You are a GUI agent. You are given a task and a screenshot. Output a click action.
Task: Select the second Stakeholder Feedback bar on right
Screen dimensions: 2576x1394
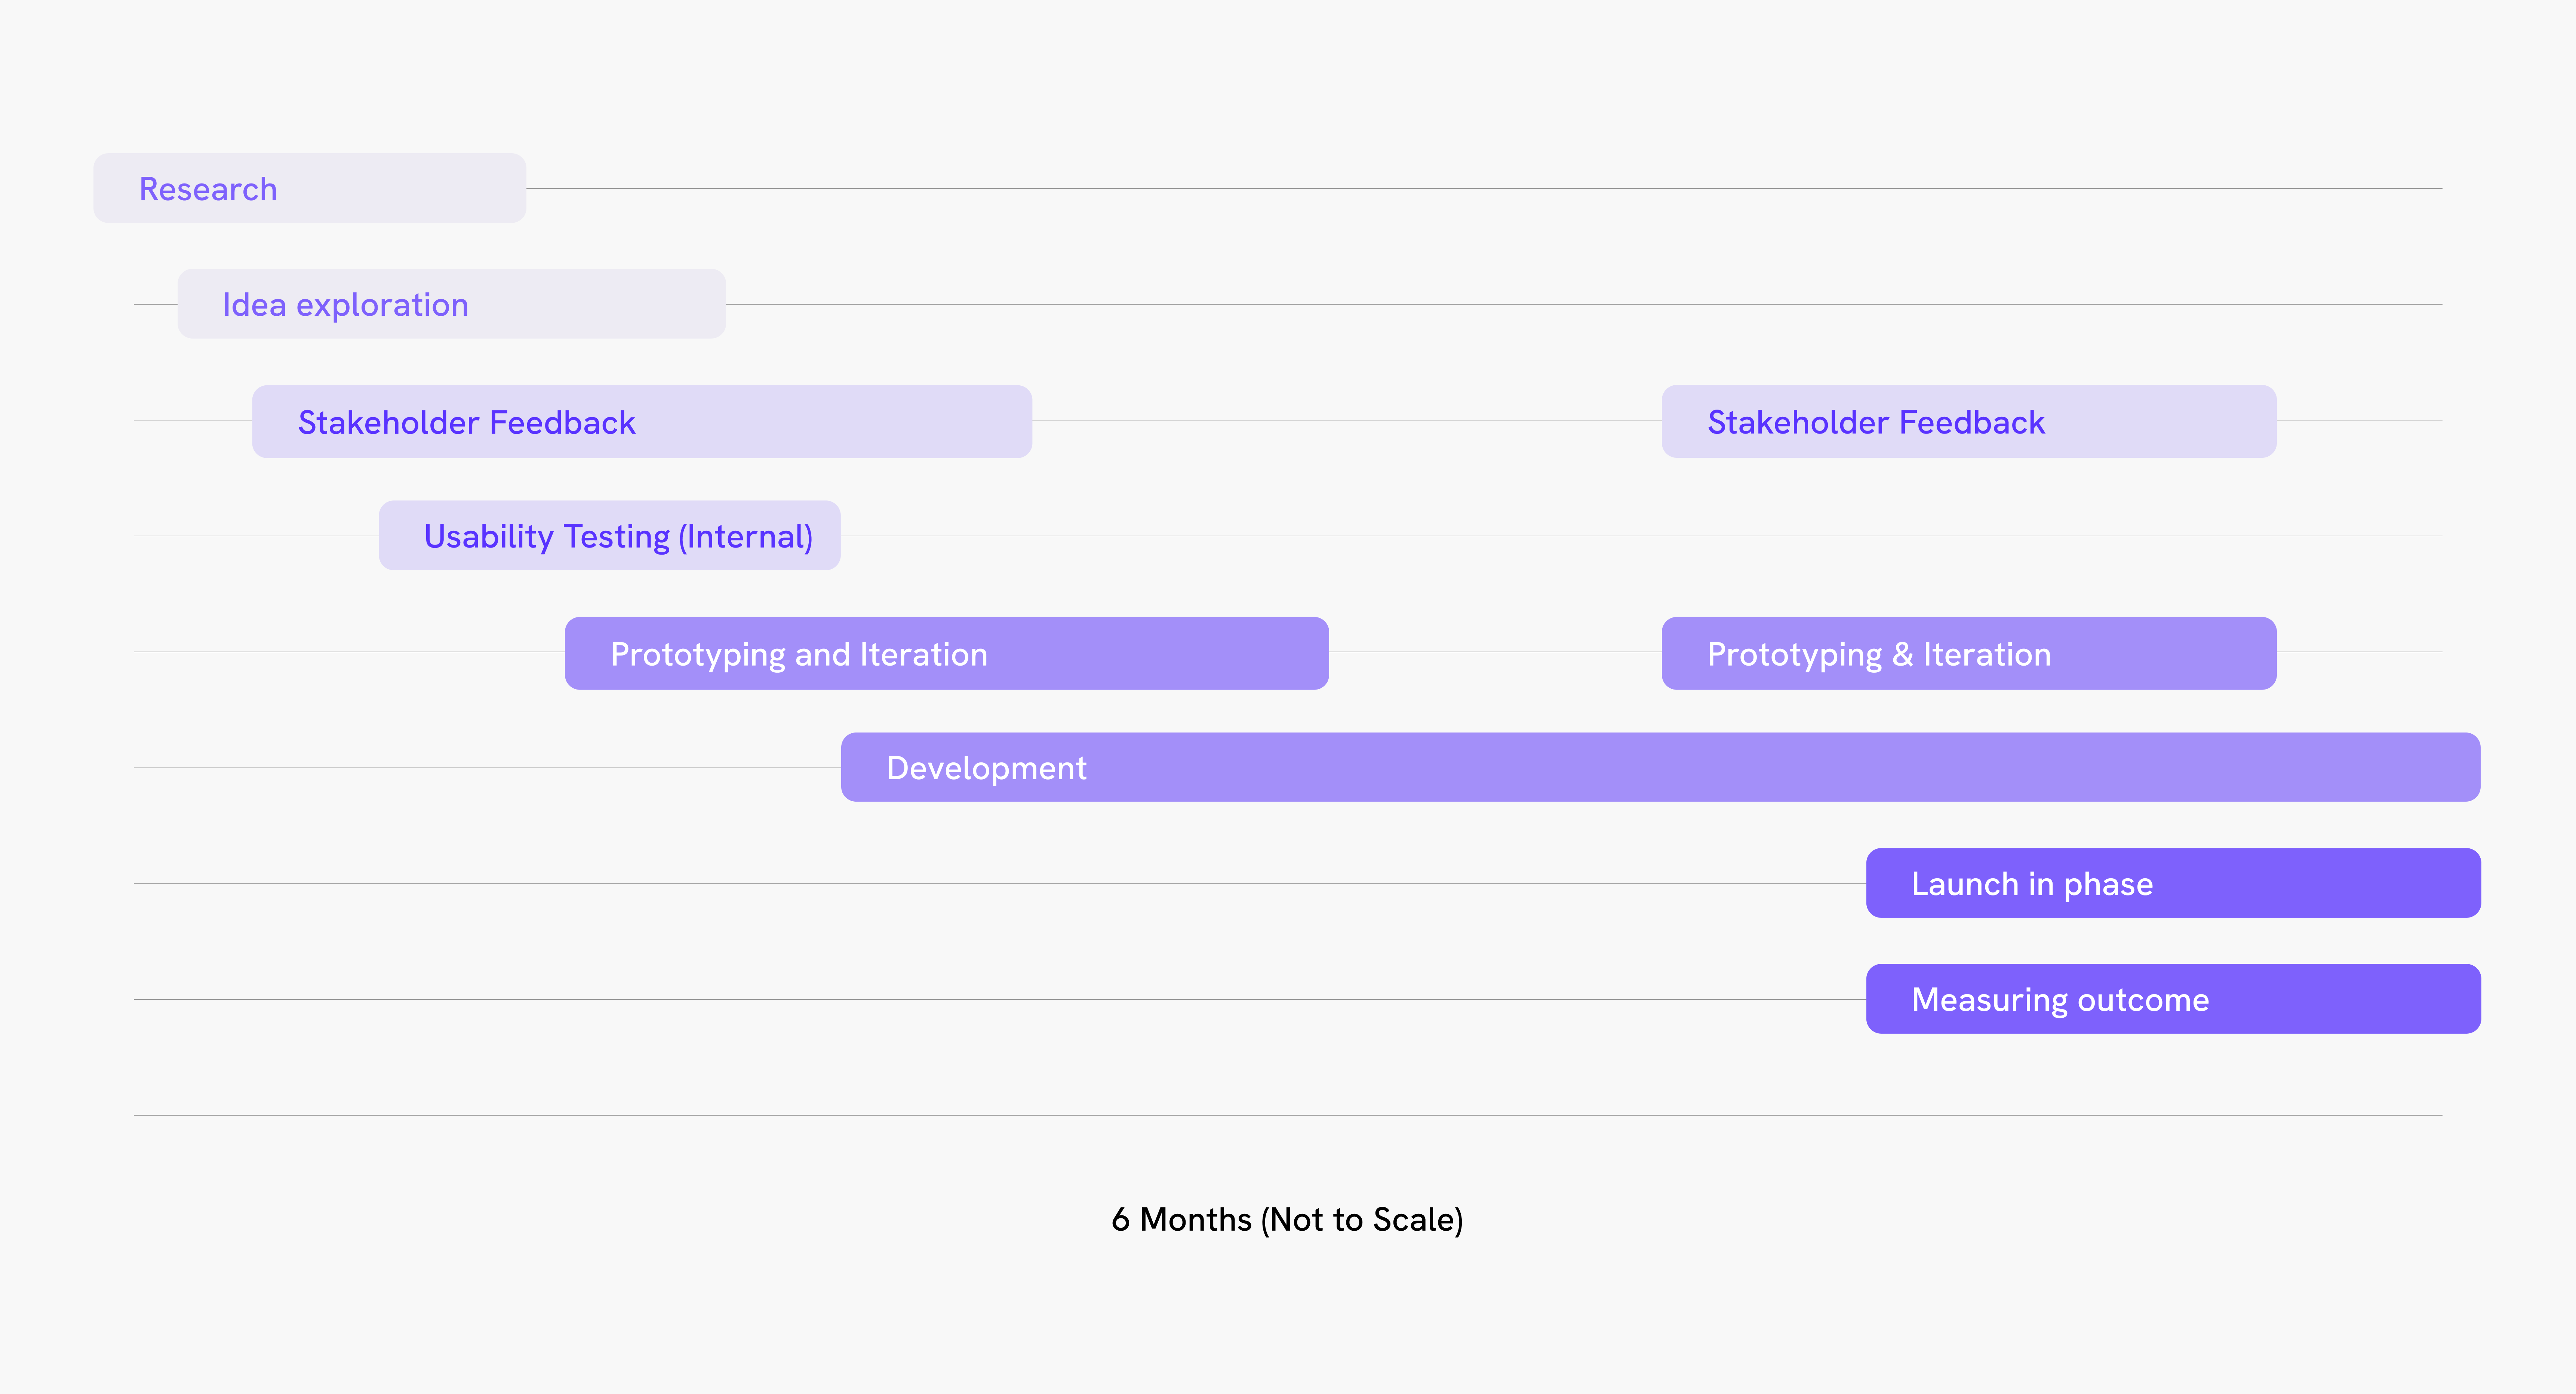[x=1968, y=422]
